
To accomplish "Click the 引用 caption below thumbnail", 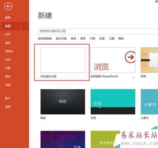I will [x=93, y=118].
